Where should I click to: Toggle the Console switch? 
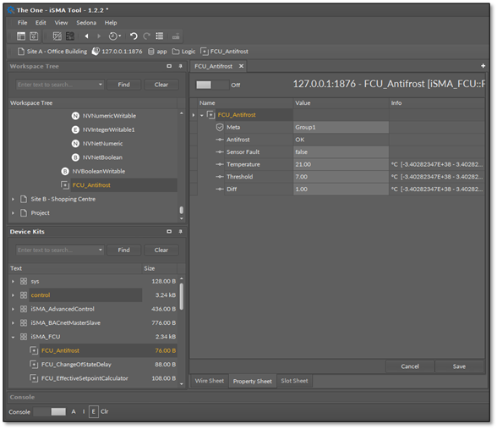coord(50,412)
